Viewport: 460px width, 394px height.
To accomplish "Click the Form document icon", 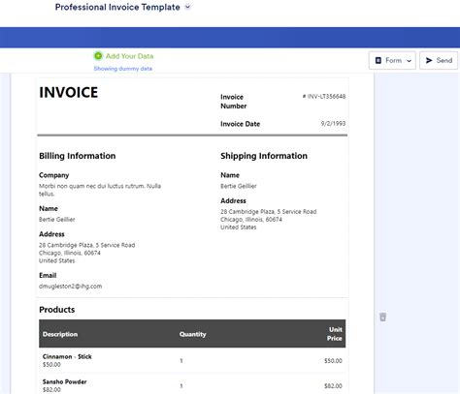I will 378,60.
